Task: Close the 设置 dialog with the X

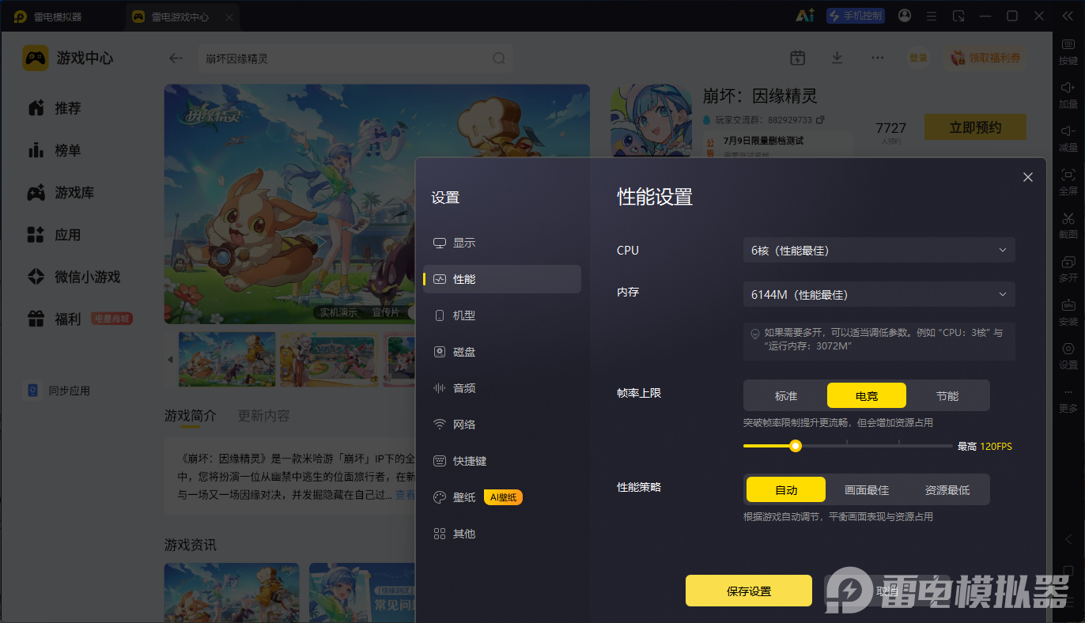Action: [x=1028, y=177]
